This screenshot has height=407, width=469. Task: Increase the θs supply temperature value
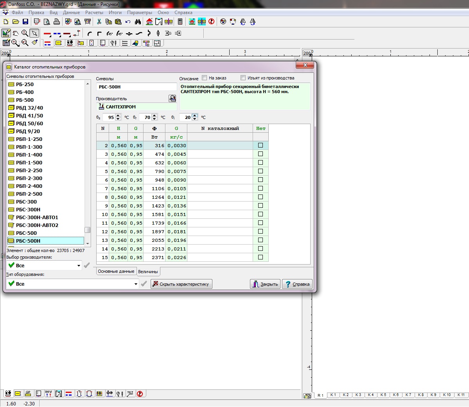(118, 115)
